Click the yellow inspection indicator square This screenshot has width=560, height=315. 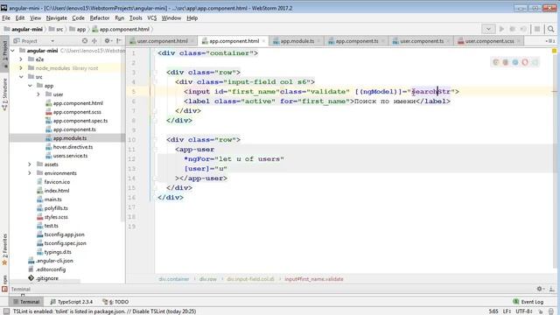554,51
